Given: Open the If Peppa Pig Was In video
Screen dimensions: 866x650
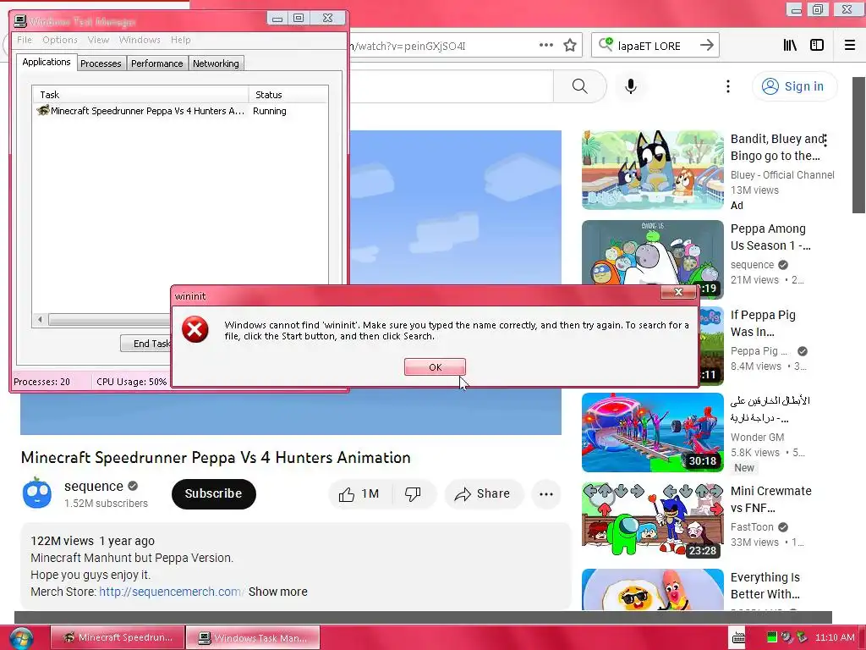Looking at the screenshot, I should 763,323.
